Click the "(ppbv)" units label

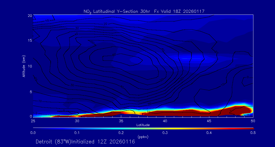point(143,137)
